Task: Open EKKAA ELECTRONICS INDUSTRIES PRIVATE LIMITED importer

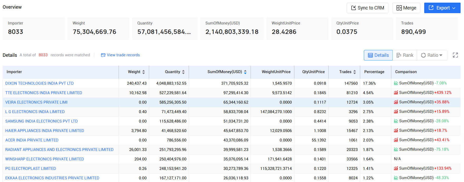Action: point(52,178)
